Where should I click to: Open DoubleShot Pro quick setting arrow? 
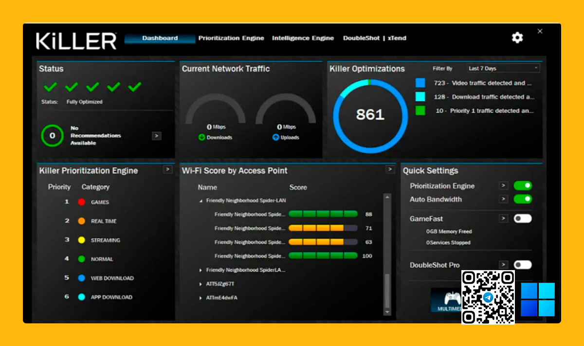click(x=504, y=265)
